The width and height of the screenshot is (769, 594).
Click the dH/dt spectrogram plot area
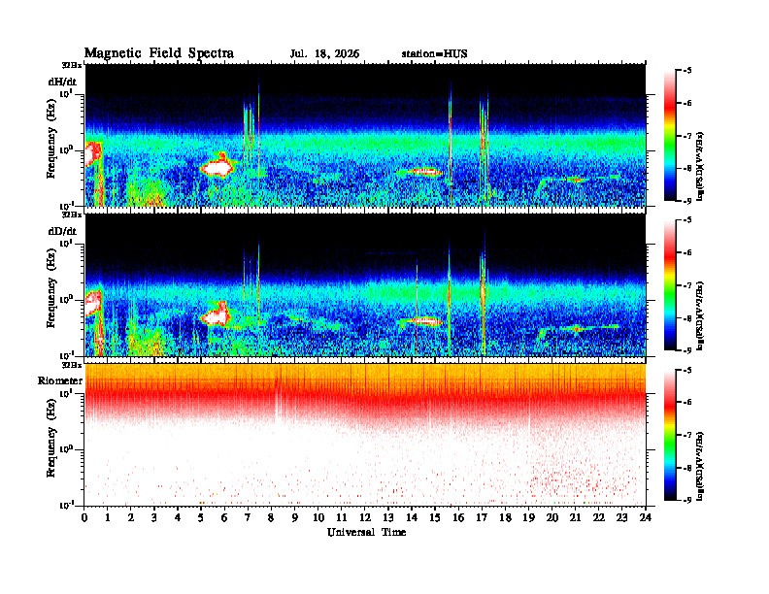point(365,135)
